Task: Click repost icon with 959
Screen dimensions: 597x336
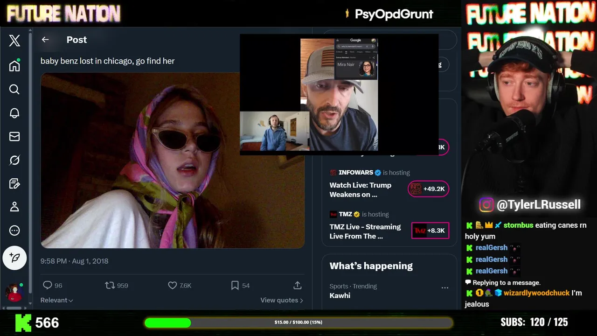Action: pos(110,285)
